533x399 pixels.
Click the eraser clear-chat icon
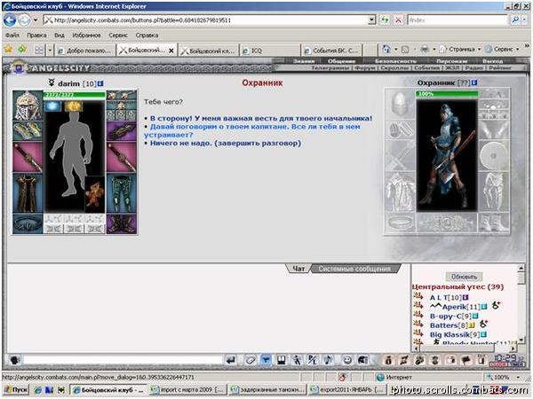tap(250, 360)
